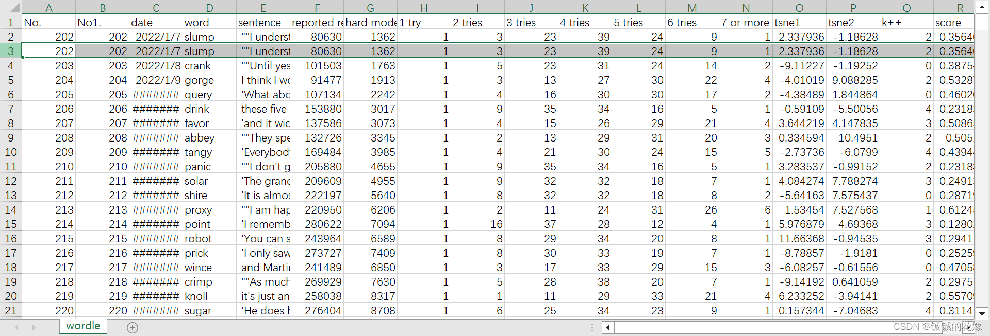Click the 'hard mode' header cell
This screenshot has width=990, height=336.
pyautogui.click(x=371, y=22)
